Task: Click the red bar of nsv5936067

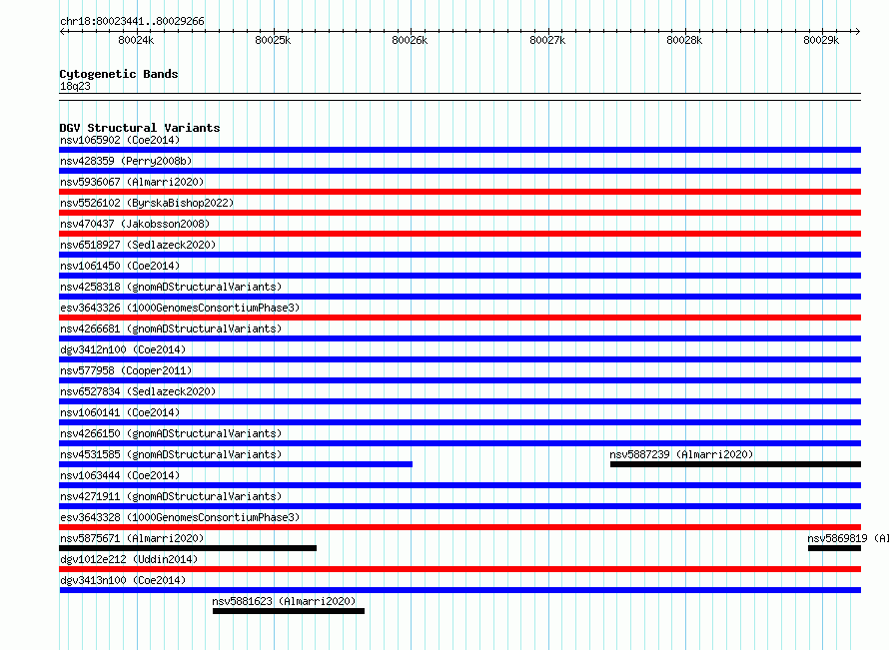Action: click(459, 192)
